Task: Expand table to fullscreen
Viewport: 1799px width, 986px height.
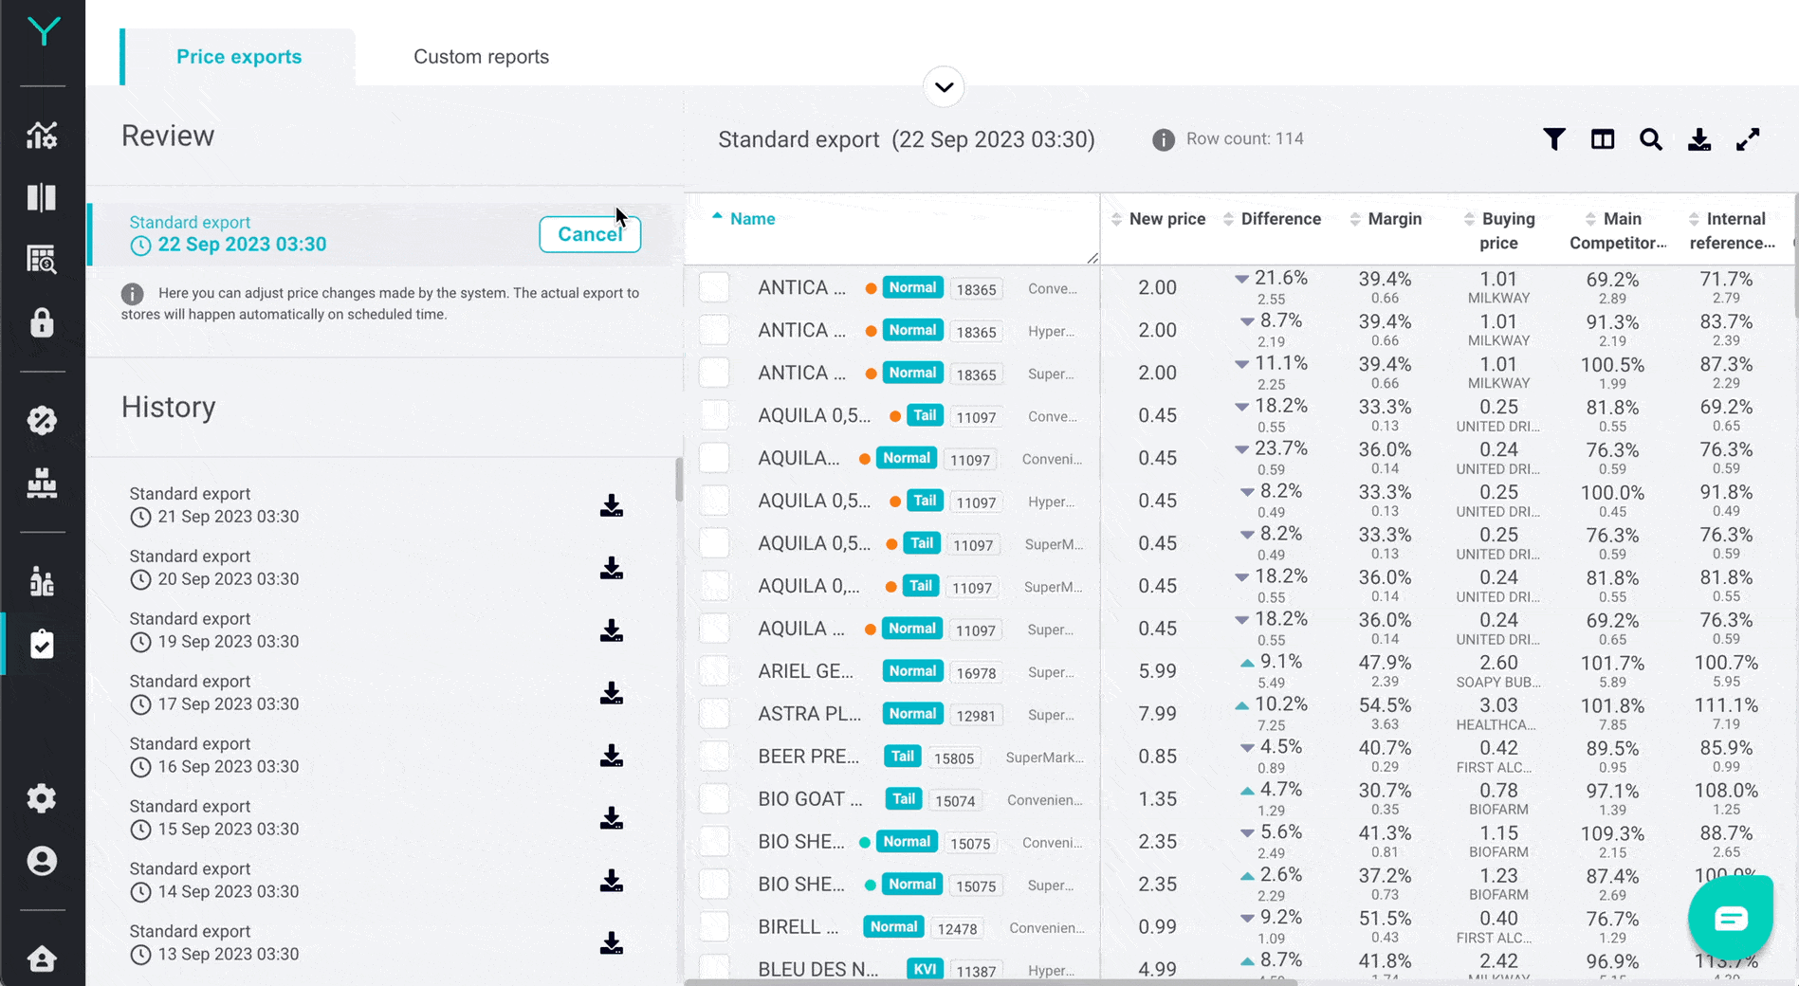Action: coord(1748,139)
